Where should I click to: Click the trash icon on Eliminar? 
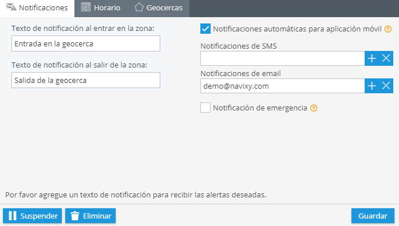(x=75, y=216)
